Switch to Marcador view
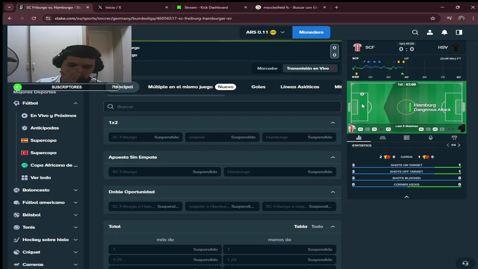478x269 pixels. pyautogui.click(x=267, y=68)
